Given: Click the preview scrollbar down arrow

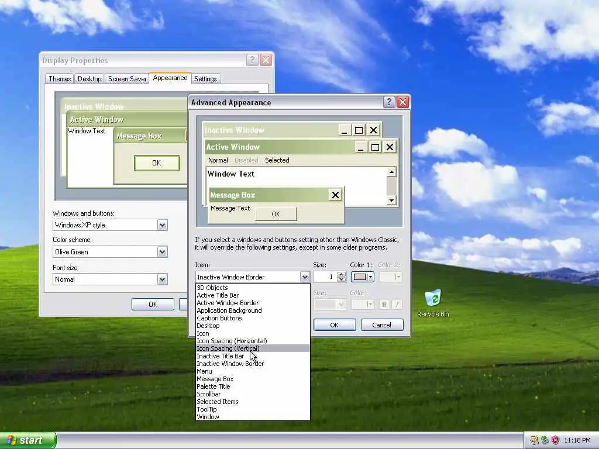Looking at the screenshot, I should (x=391, y=200).
